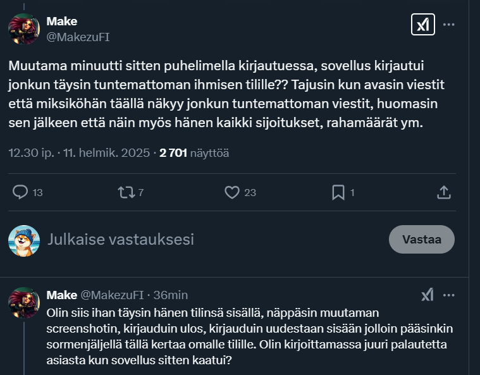Click the Make display name on reply

click(61, 295)
